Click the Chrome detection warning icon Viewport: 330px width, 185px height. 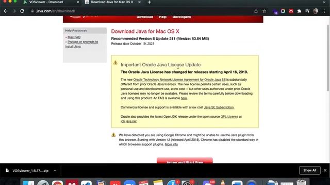(113, 135)
